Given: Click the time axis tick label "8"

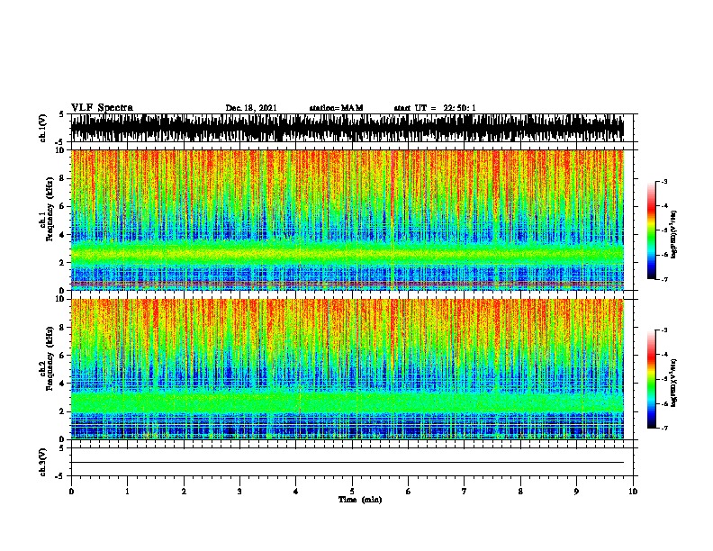Looking at the screenshot, I should pyautogui.click(x=520, y=492).
